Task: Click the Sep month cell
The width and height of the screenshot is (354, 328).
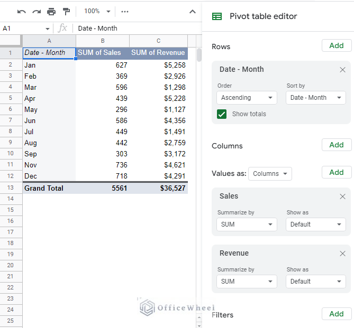Action: (x=49, y=154)
